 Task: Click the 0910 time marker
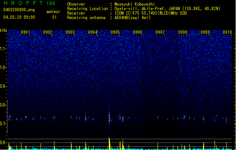tap(227, 32)
